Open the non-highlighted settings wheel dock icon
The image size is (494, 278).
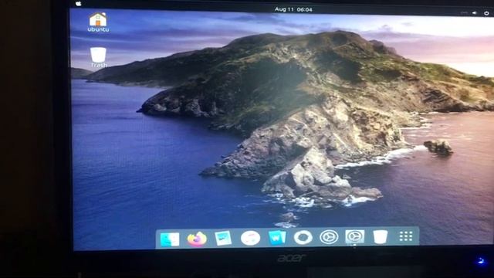point(329,237)
